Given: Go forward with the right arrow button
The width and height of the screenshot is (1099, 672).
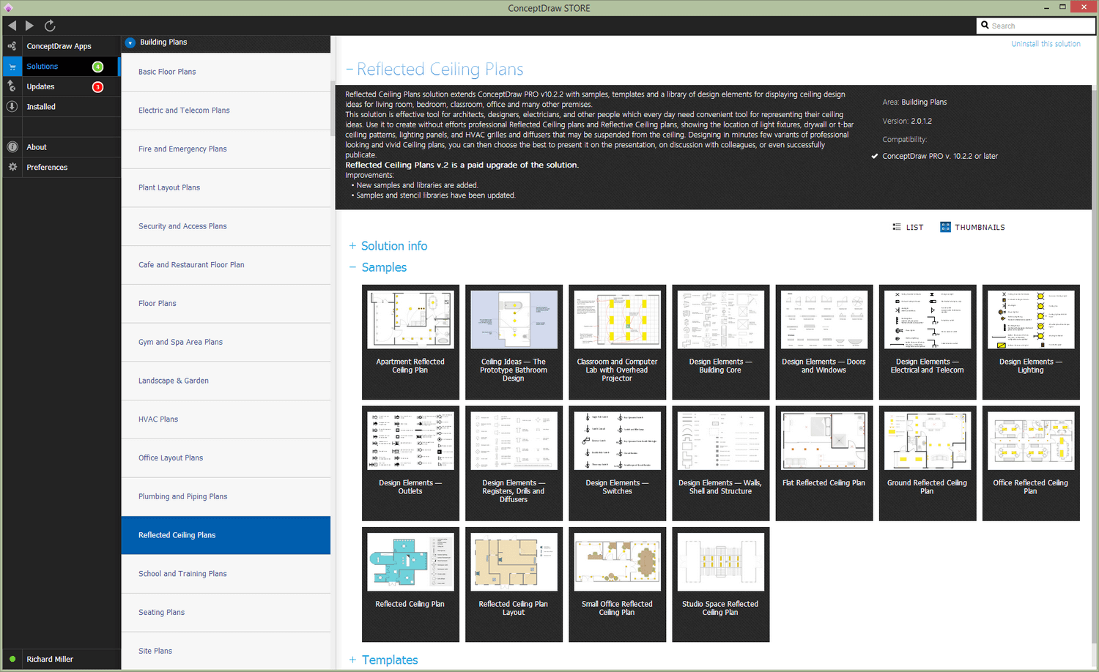Looking at the screenshot, I should pos(29,26).
